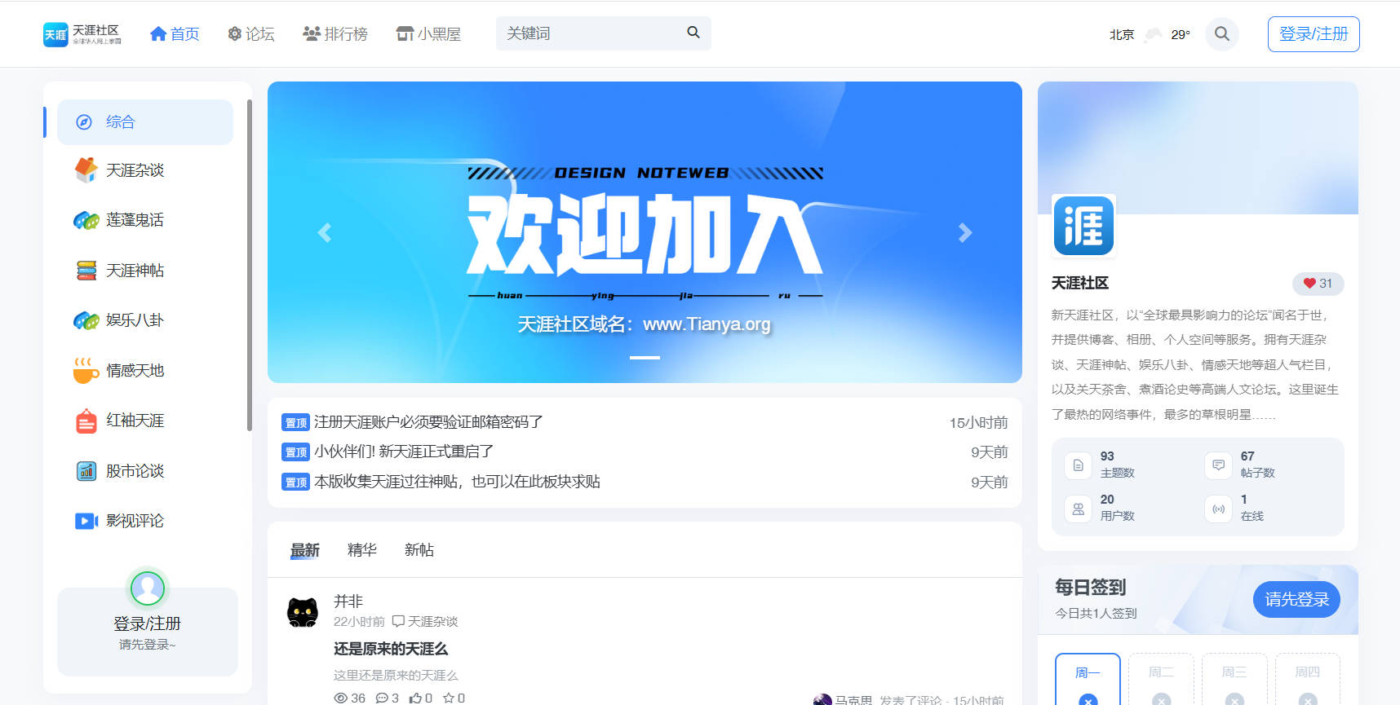Switch to the 新帖 tab

pyautogui.click(x=419, y=550)
